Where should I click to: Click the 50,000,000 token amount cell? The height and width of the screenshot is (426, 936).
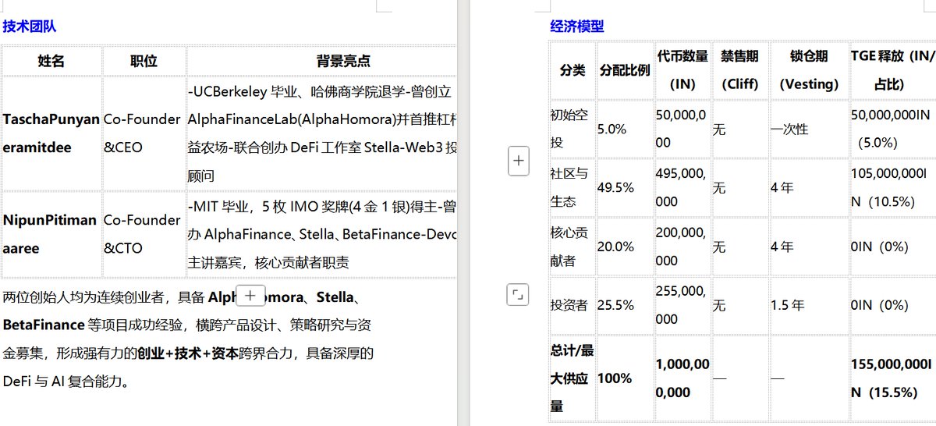pos(682,129)
